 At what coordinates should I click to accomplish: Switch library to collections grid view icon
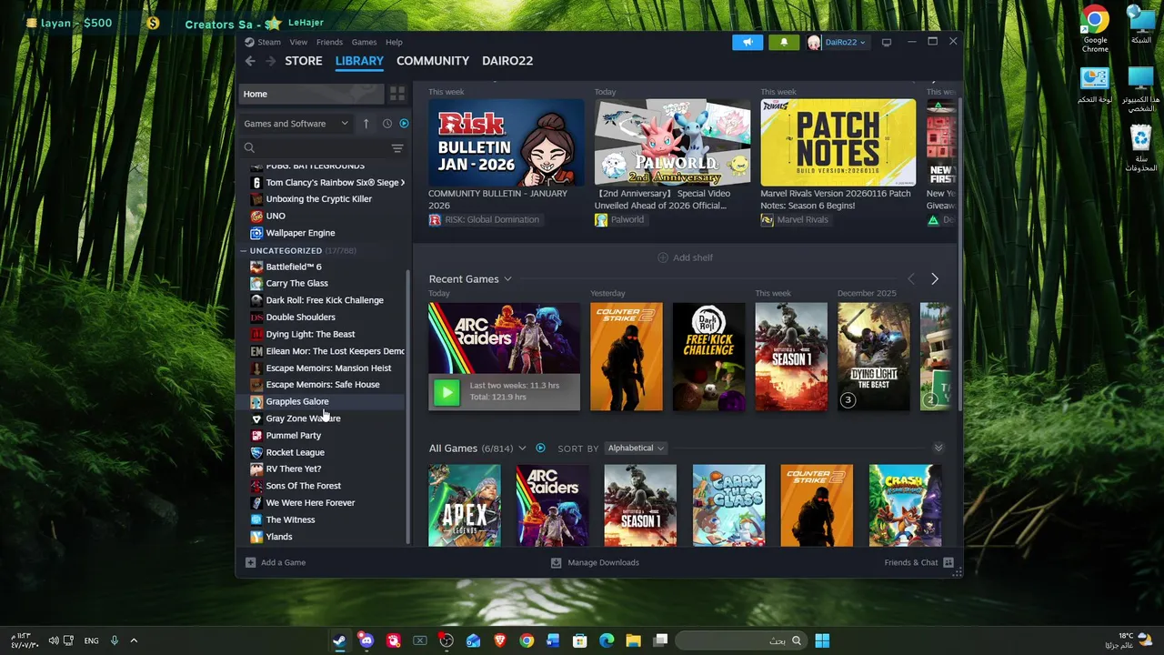pos(397,94)
